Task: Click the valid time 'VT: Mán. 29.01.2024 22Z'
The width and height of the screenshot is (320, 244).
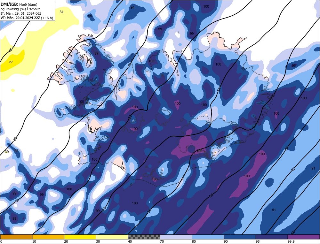Action: (20, 18)
